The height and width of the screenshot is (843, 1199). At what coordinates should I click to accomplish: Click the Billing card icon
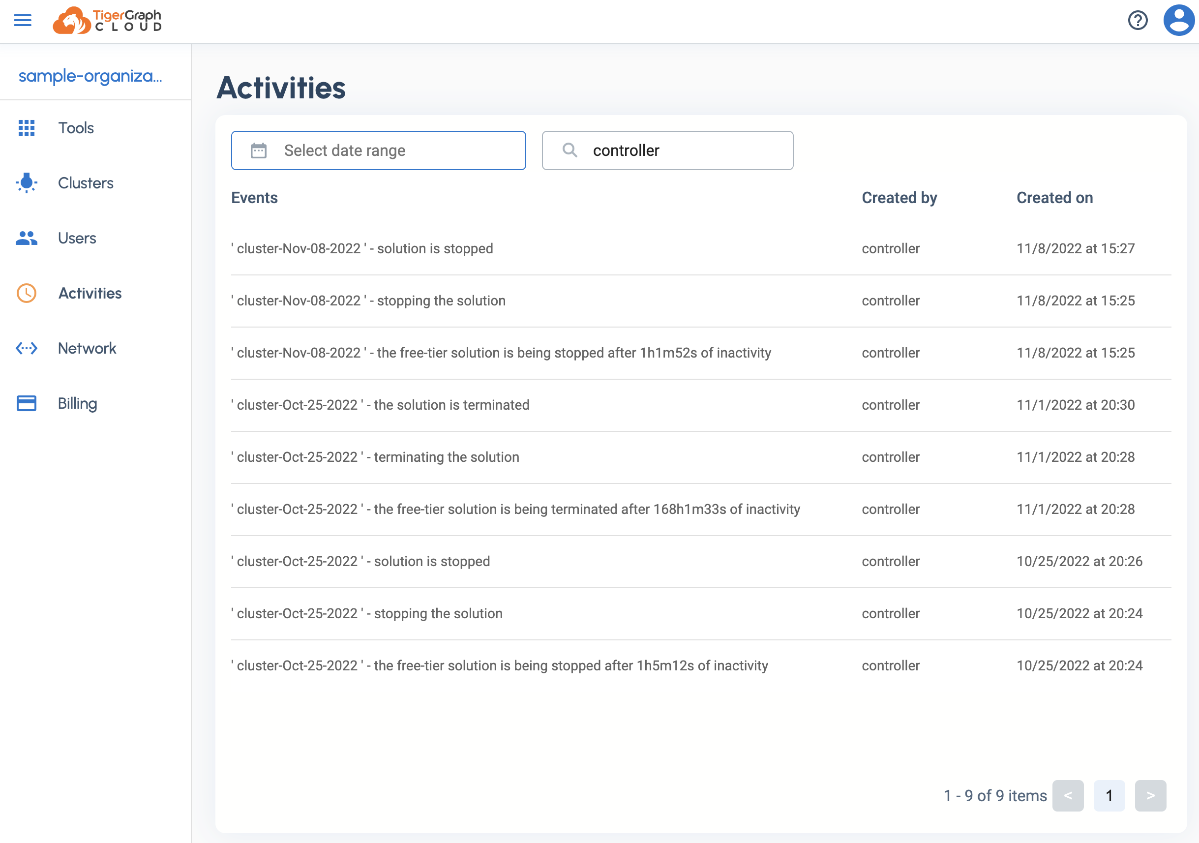26,403
